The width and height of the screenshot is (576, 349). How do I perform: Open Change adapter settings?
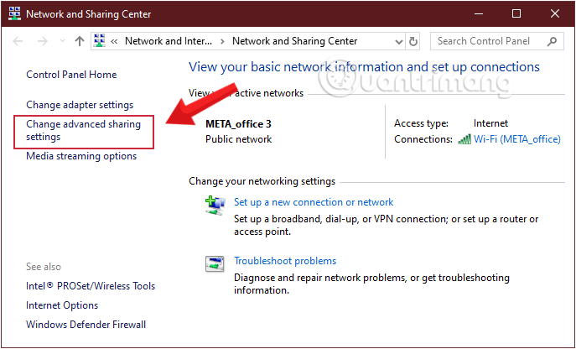pyautogui.click(x=80, y=105)
